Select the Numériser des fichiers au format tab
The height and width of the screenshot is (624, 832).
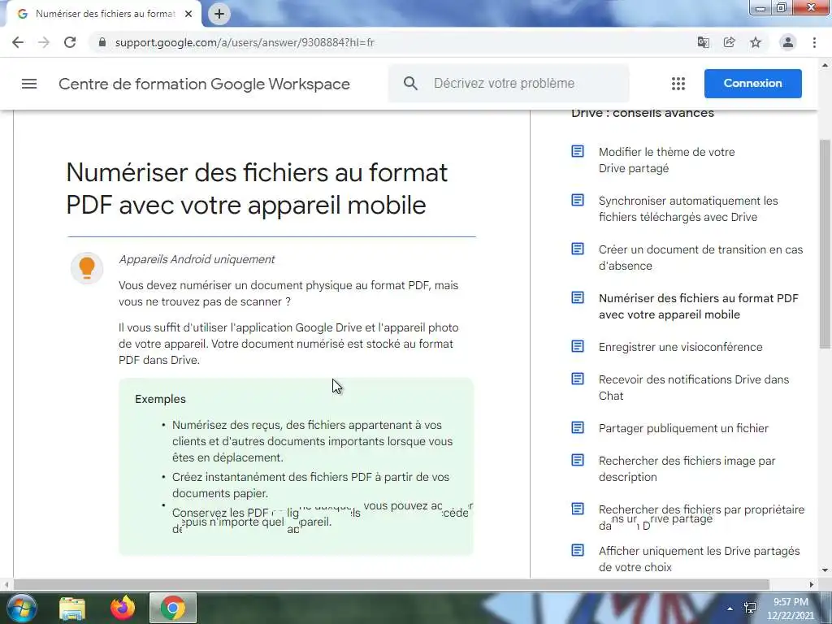coord(105,14)
